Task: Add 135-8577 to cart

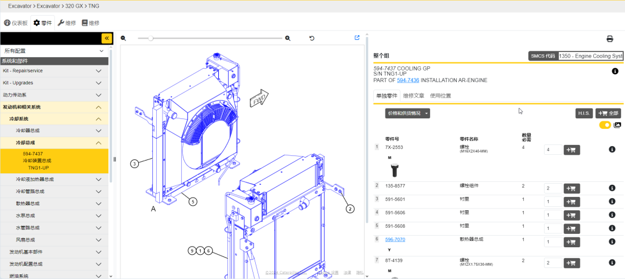Action: (572, 188)
